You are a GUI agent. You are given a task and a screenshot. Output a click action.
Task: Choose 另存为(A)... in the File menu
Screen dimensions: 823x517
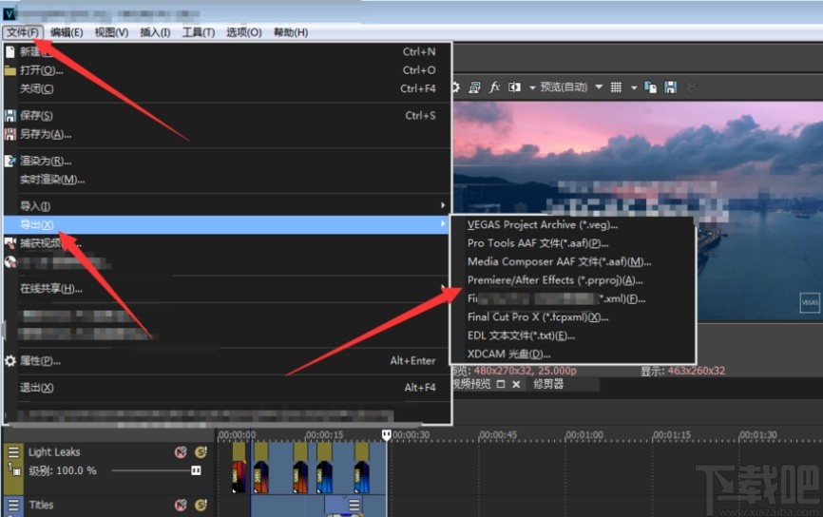227,134
